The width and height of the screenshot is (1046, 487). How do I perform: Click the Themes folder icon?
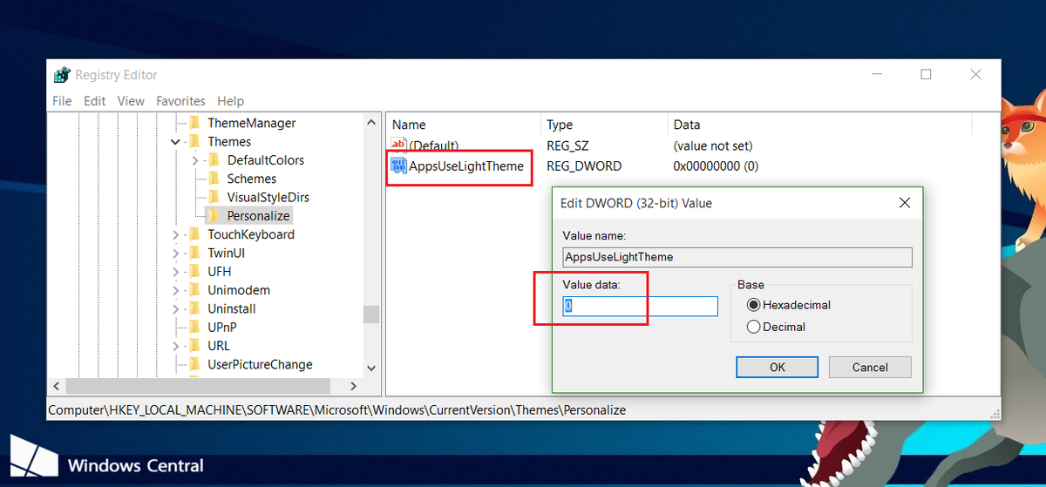click(194, 141)
